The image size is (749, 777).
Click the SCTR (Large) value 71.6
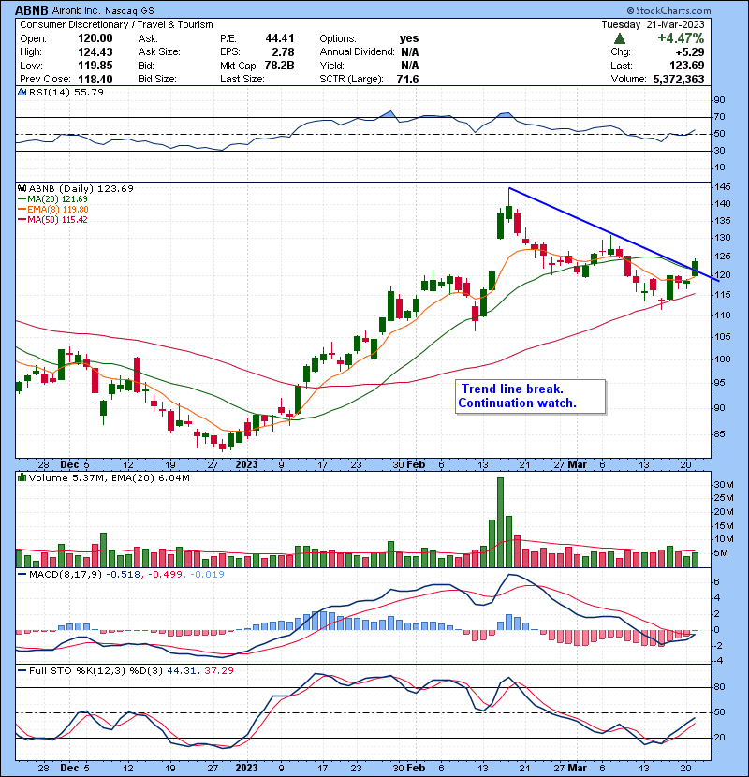pyautogui.click(x=407, y=79)
